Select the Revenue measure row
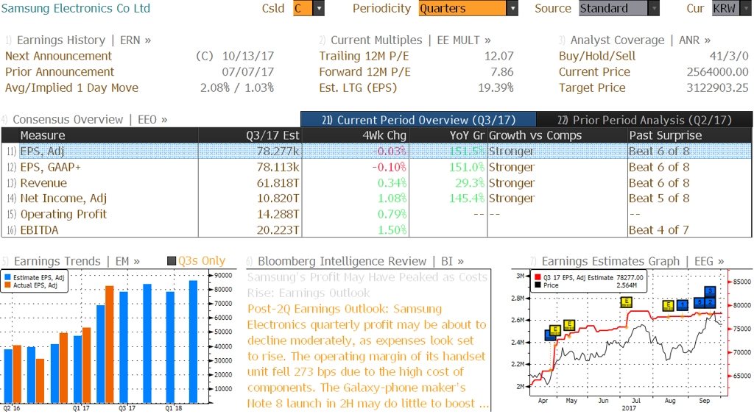754x414 pixels. (376, 183)
